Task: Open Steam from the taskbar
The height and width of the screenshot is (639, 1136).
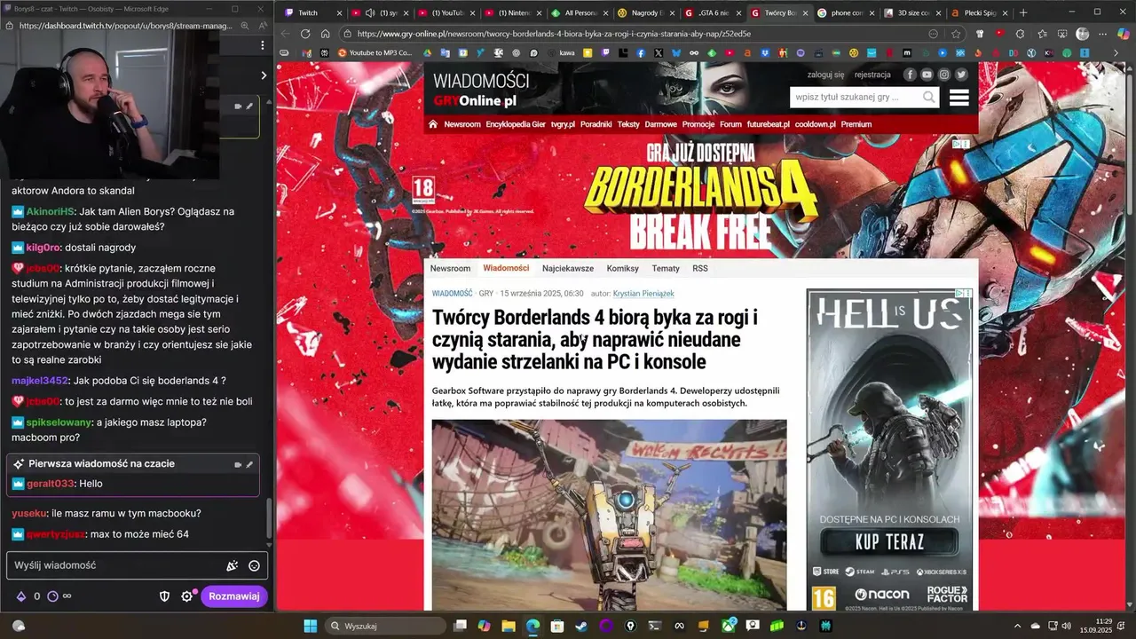Action: coord(580,626)
